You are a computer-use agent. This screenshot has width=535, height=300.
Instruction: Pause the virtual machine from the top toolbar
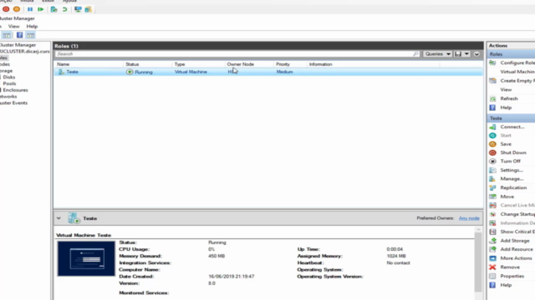coord(30,9)
